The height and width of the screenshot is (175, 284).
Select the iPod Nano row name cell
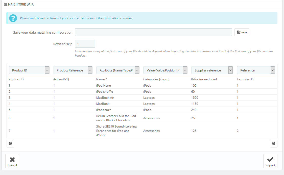[104, 86]
